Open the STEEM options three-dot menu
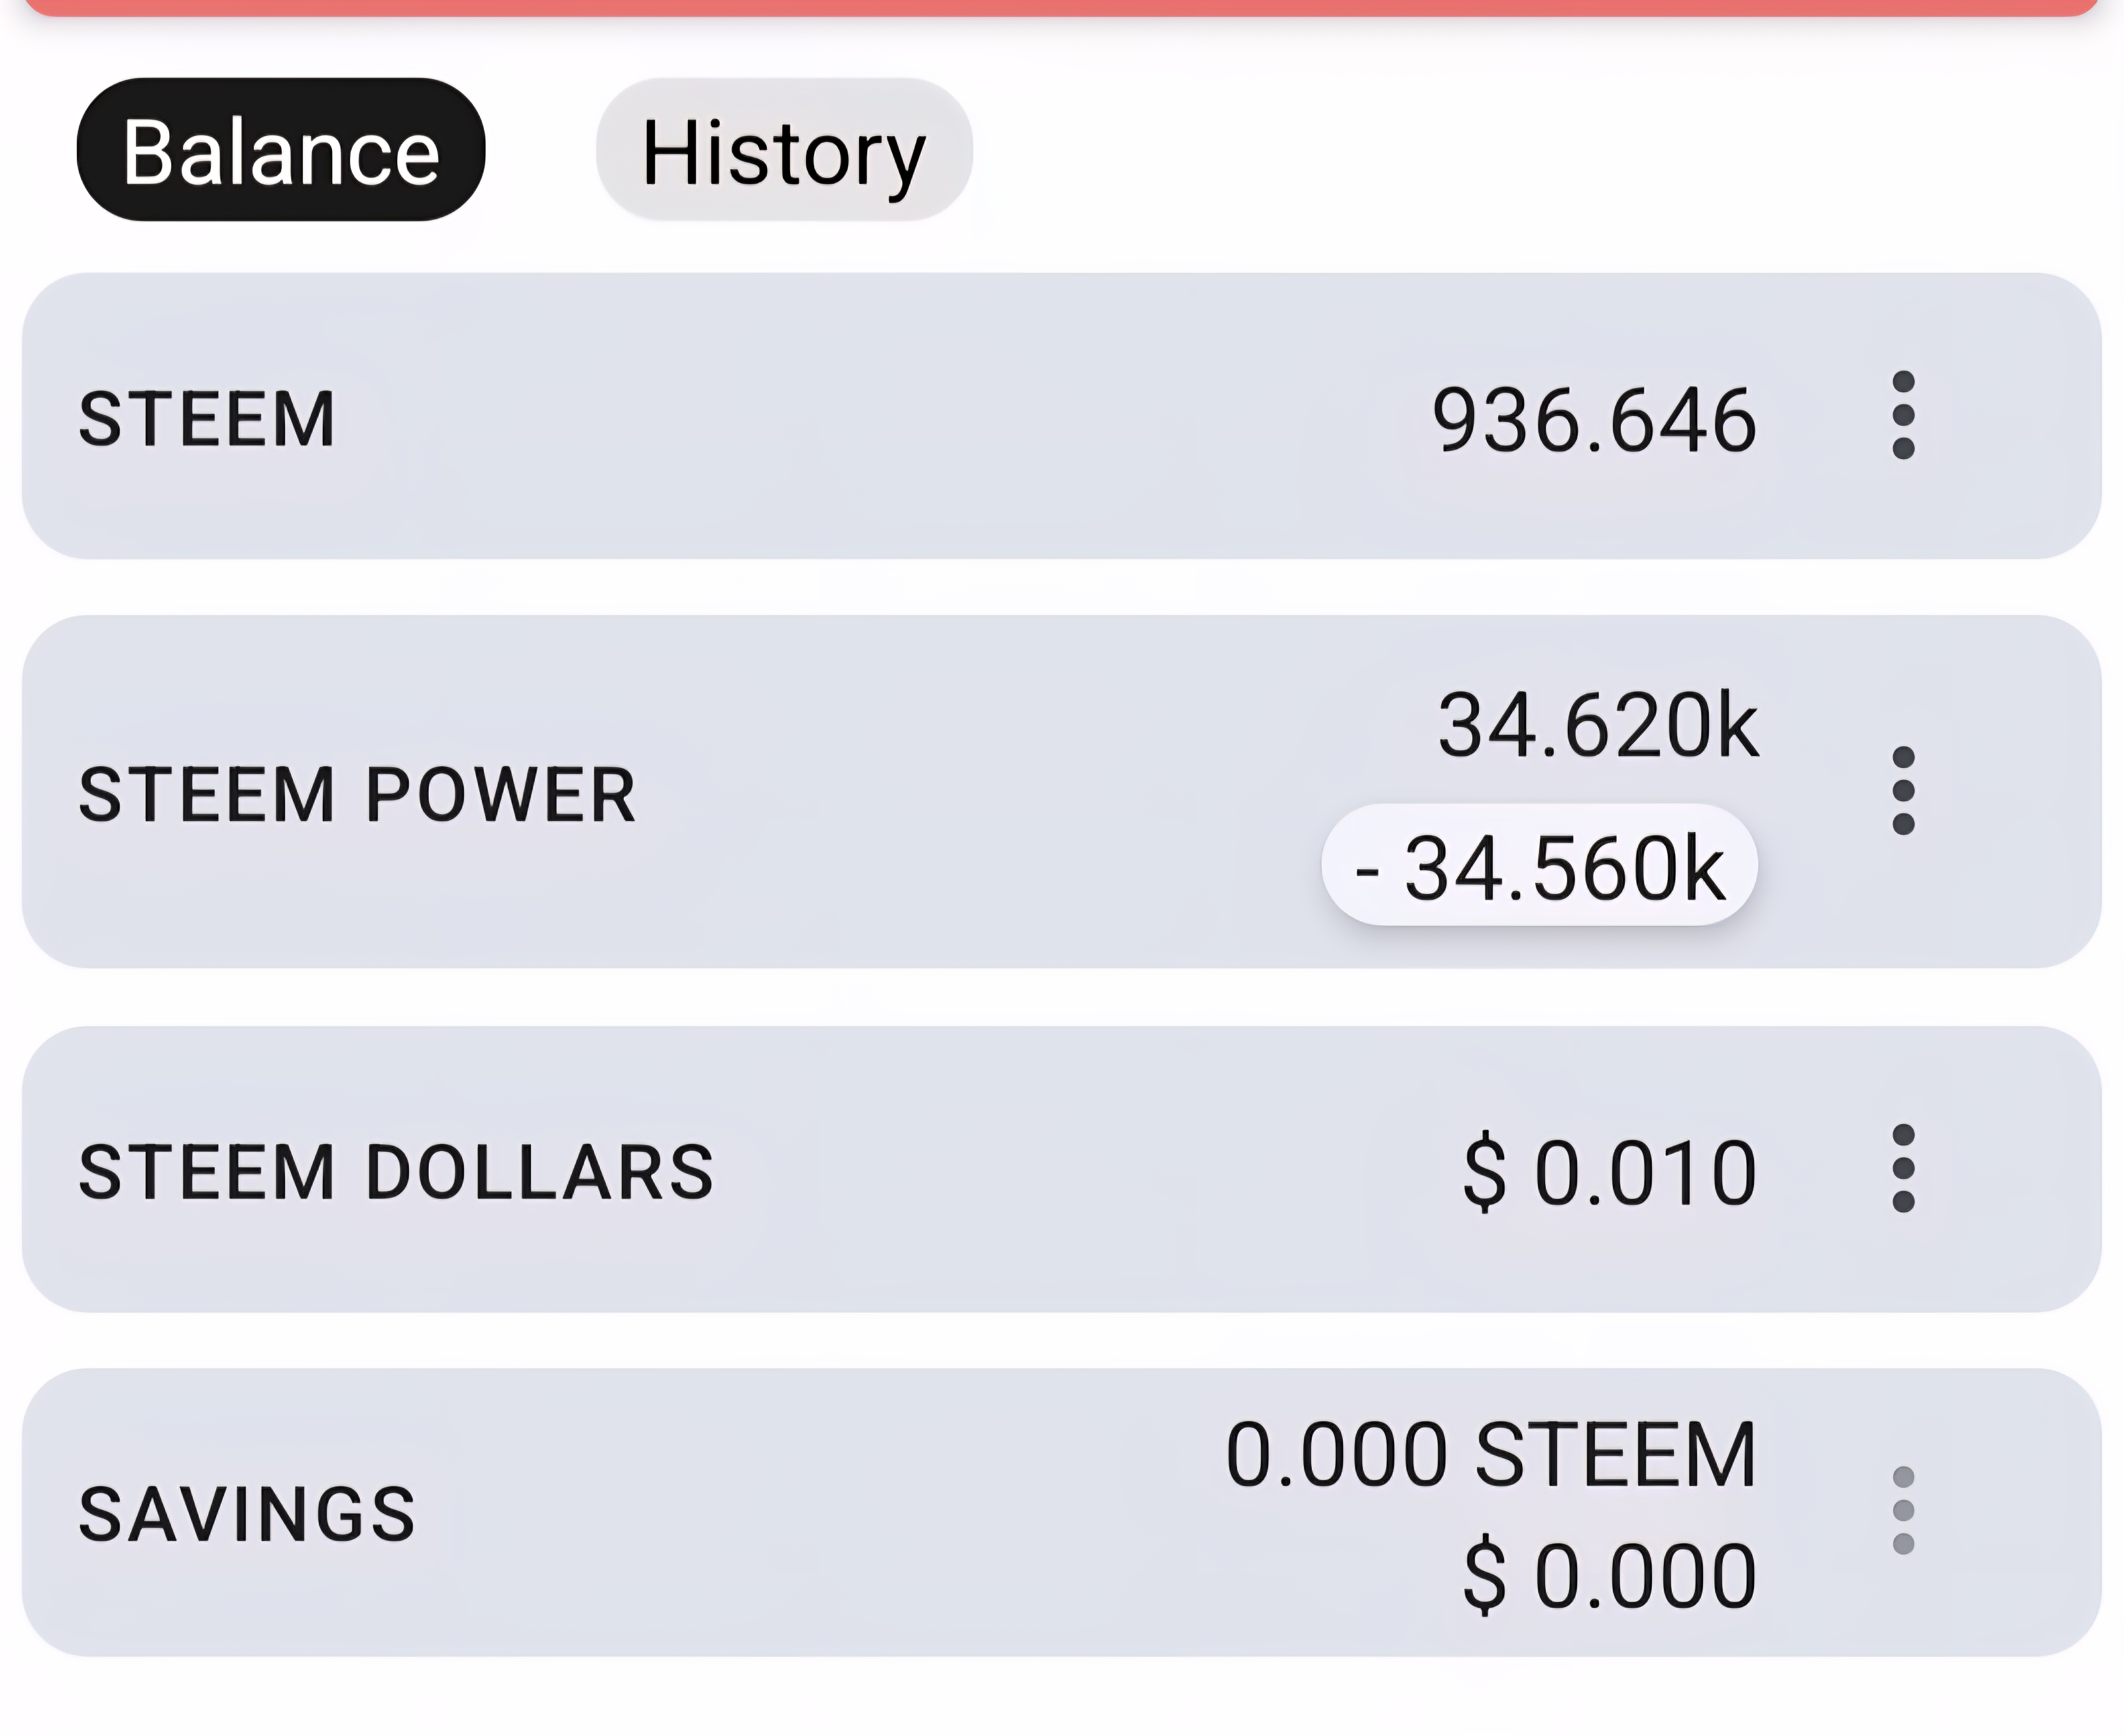Screen dimensions: 2124x1736 tap(1903, 415)
